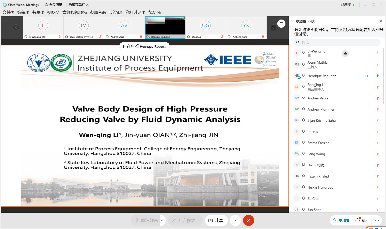Image resolution: width=386 pixels, height=229 pixels.
Task: Click the participant search field
Action: click(337, 42)
